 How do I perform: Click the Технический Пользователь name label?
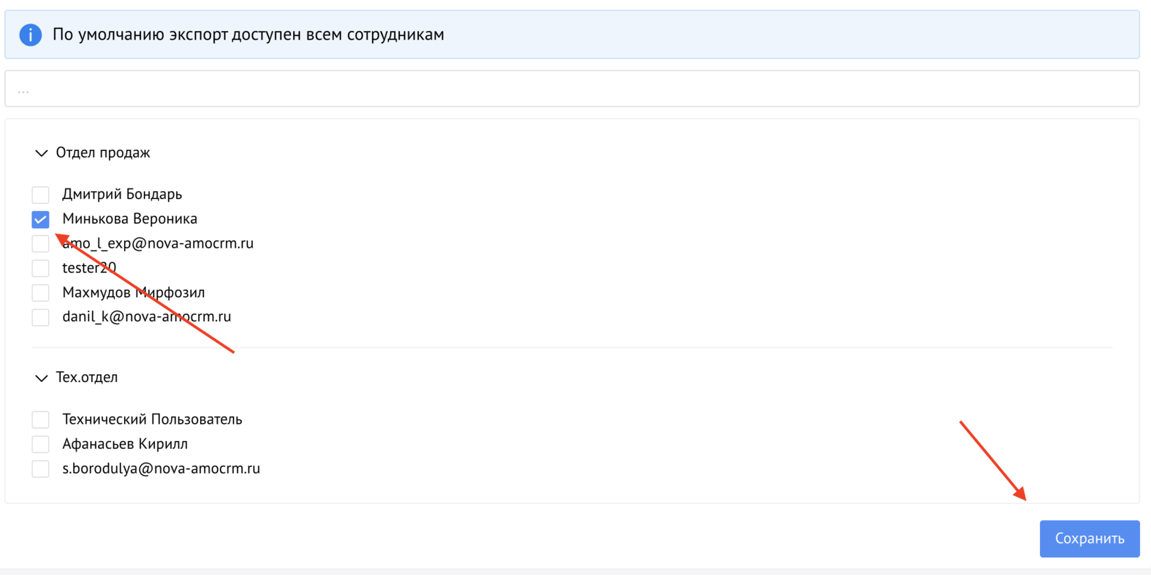point(152,420)
